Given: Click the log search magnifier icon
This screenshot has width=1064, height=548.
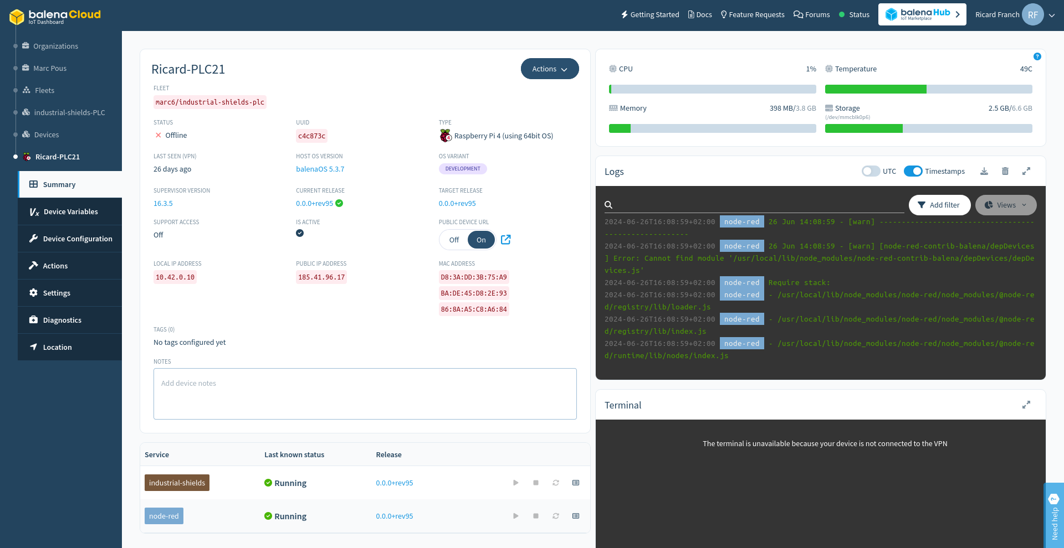Looking at the screenshot, I should pos(608,205).
